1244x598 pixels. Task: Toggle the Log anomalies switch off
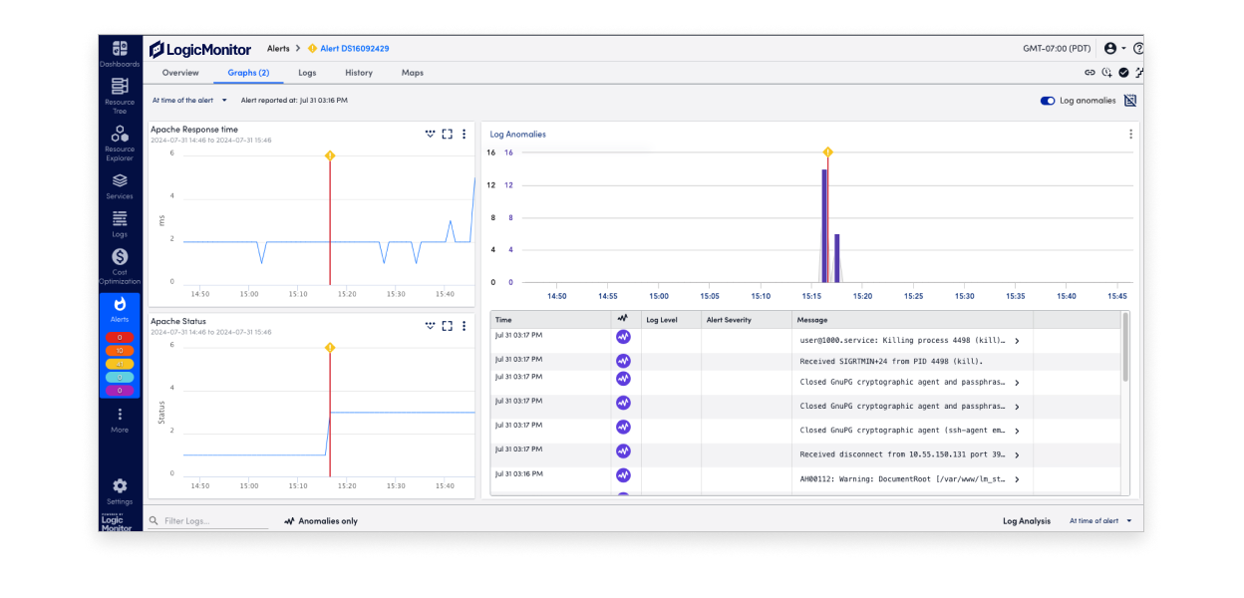coord(1048,100)
